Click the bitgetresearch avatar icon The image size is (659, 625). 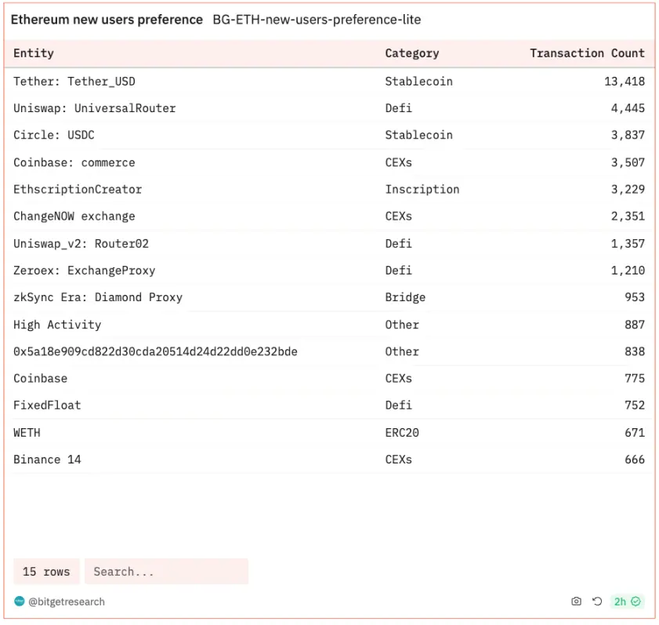20,601
